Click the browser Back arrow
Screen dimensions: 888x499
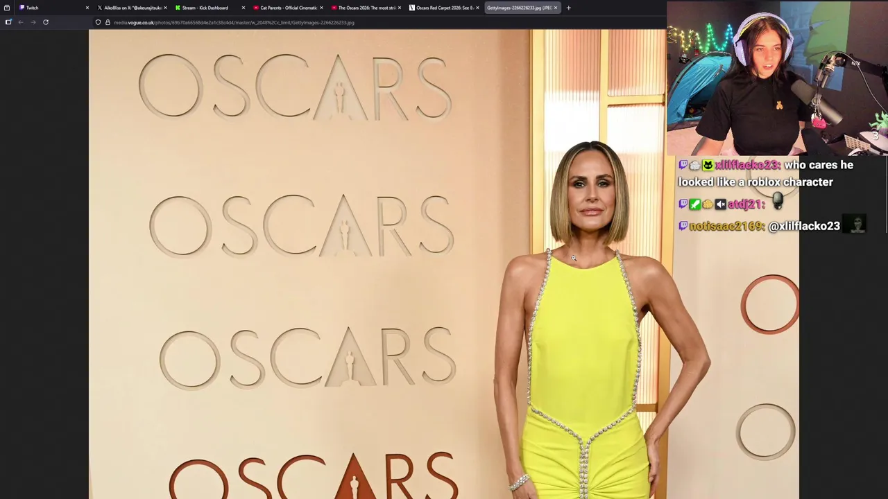pyautogui.click(x=21, y=22)
